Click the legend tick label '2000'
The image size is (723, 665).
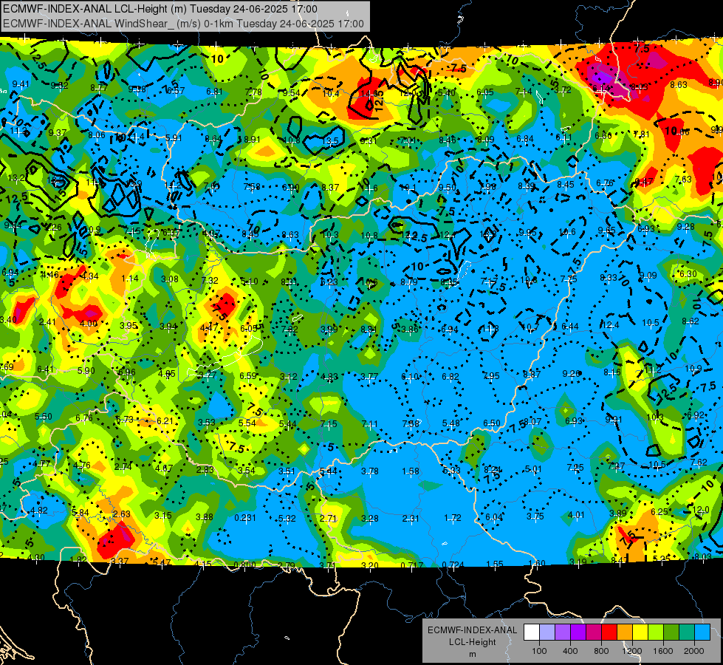point(694,651)
